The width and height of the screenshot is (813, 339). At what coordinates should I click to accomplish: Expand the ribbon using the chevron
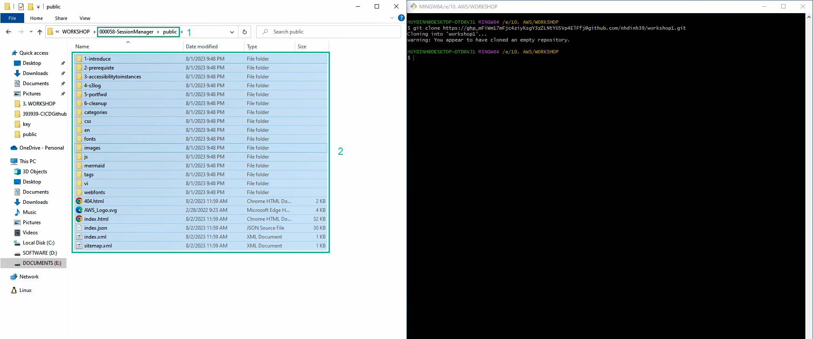[x=392, y=18]
